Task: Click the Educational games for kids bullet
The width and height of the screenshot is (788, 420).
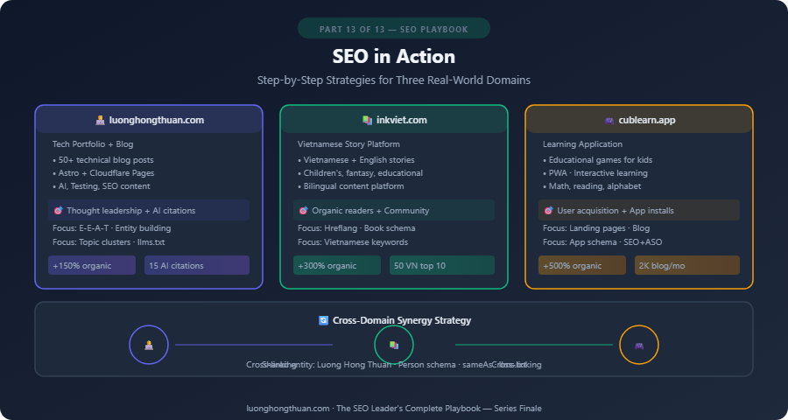Action: click(597, 160)
